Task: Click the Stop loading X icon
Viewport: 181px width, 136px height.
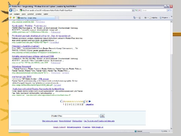Action: pos(140,10)
